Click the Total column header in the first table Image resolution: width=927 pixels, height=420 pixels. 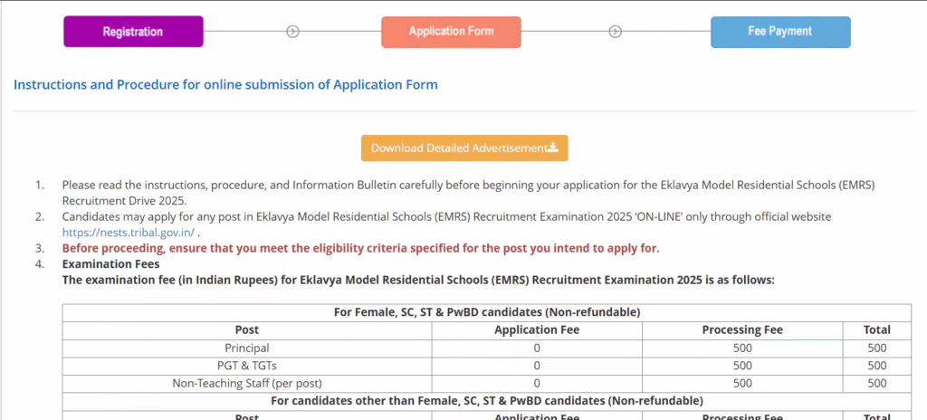click(x=877, y=330)
